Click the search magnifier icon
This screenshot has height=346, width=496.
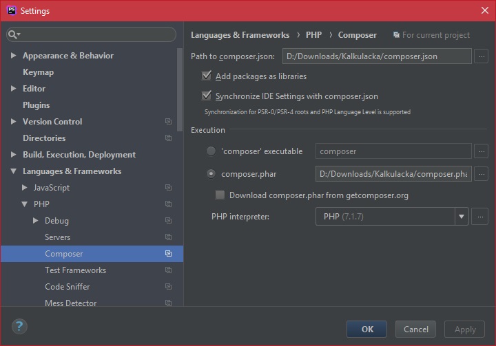tap(12, 34)
